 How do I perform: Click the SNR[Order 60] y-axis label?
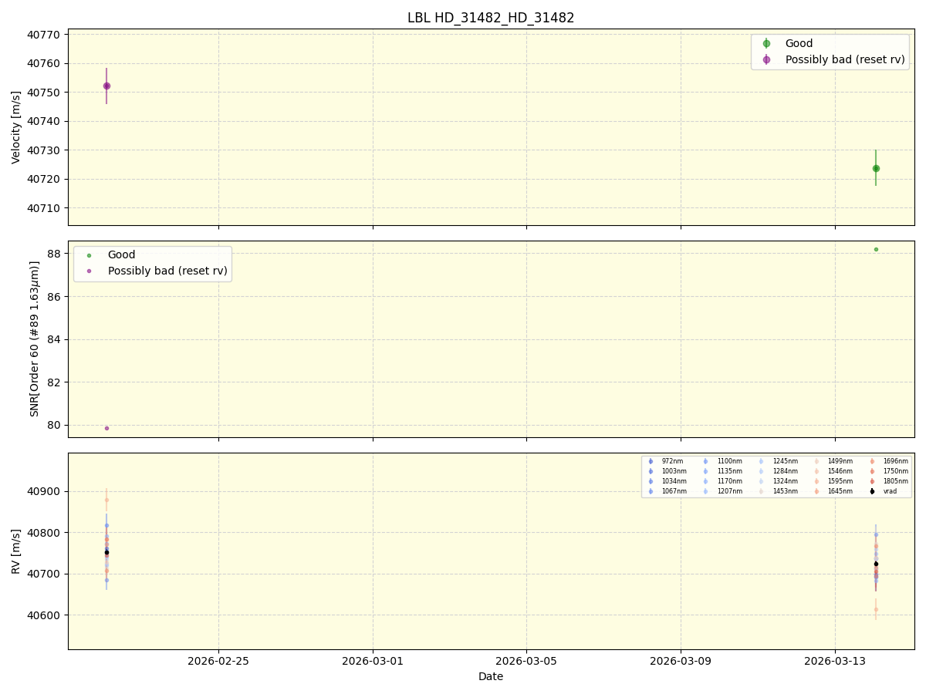(35, 339)
